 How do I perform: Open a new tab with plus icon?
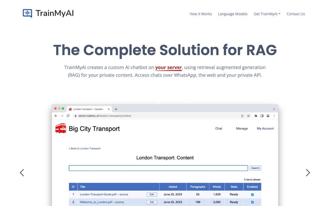[x=116, y=109]
